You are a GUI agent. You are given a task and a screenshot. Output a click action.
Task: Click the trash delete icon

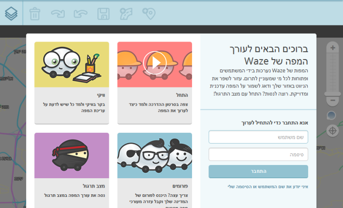coord(35,14)
